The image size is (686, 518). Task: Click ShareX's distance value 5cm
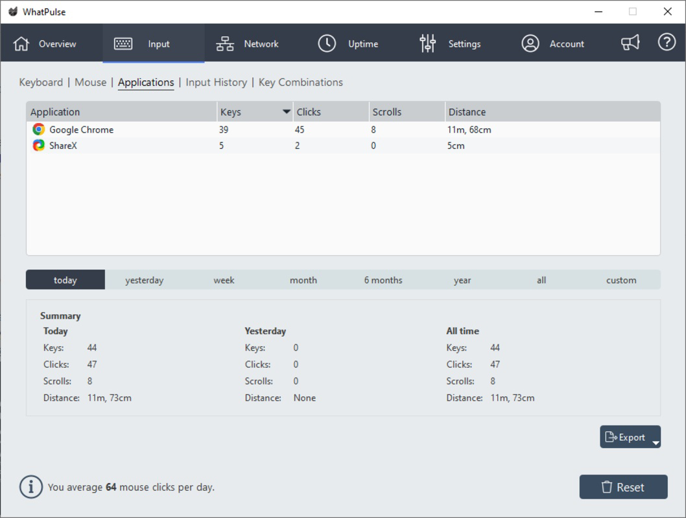pos(456,146)
